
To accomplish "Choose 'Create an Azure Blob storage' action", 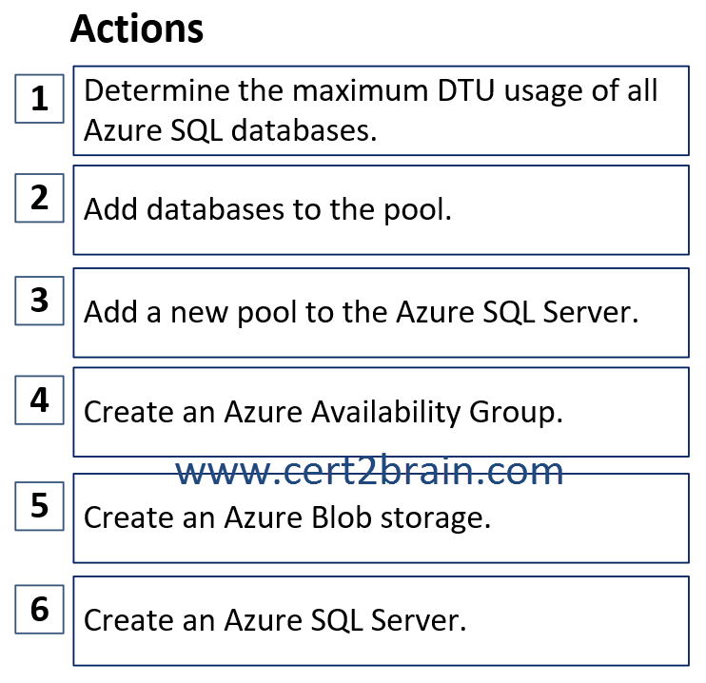I will [x=381, y=517].
